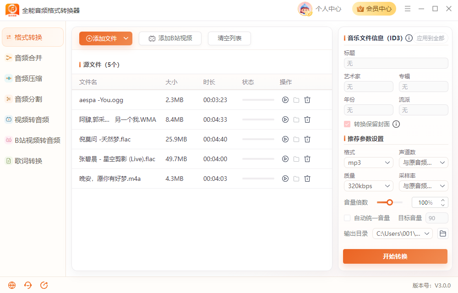This screenshot has height=293, width=458.
Task: Open the 格式 mp3 dropdown
Action: [368, 163]
